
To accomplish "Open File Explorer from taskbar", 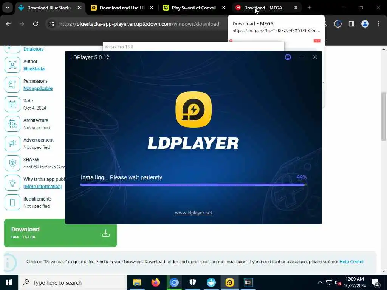I will pos(137,282).
